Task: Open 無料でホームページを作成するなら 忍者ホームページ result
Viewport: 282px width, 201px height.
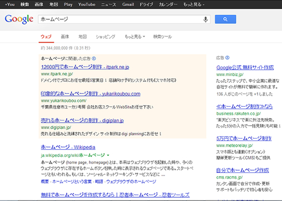Action: click(115, 195)
